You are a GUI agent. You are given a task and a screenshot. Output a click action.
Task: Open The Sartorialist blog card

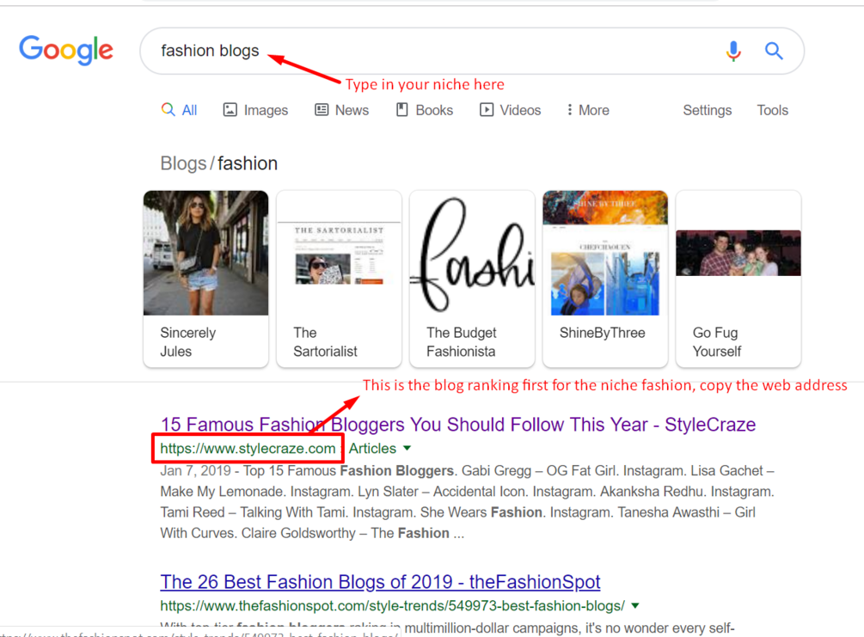tap(339, 279)
